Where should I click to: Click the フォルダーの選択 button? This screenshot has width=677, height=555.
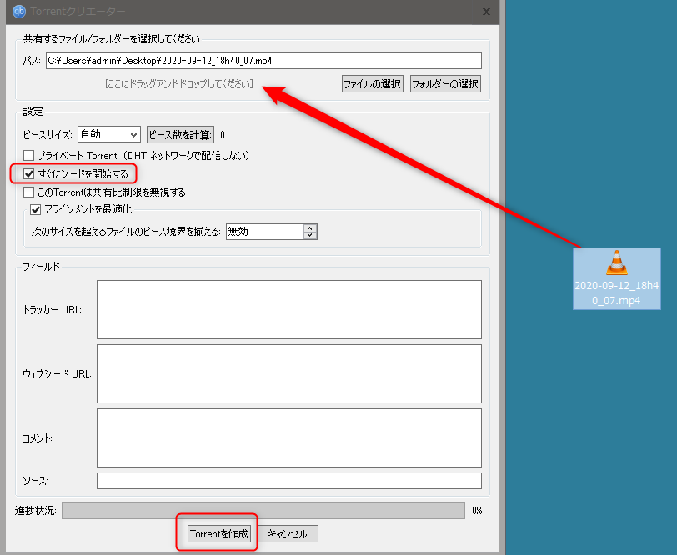tap(445, 84)
